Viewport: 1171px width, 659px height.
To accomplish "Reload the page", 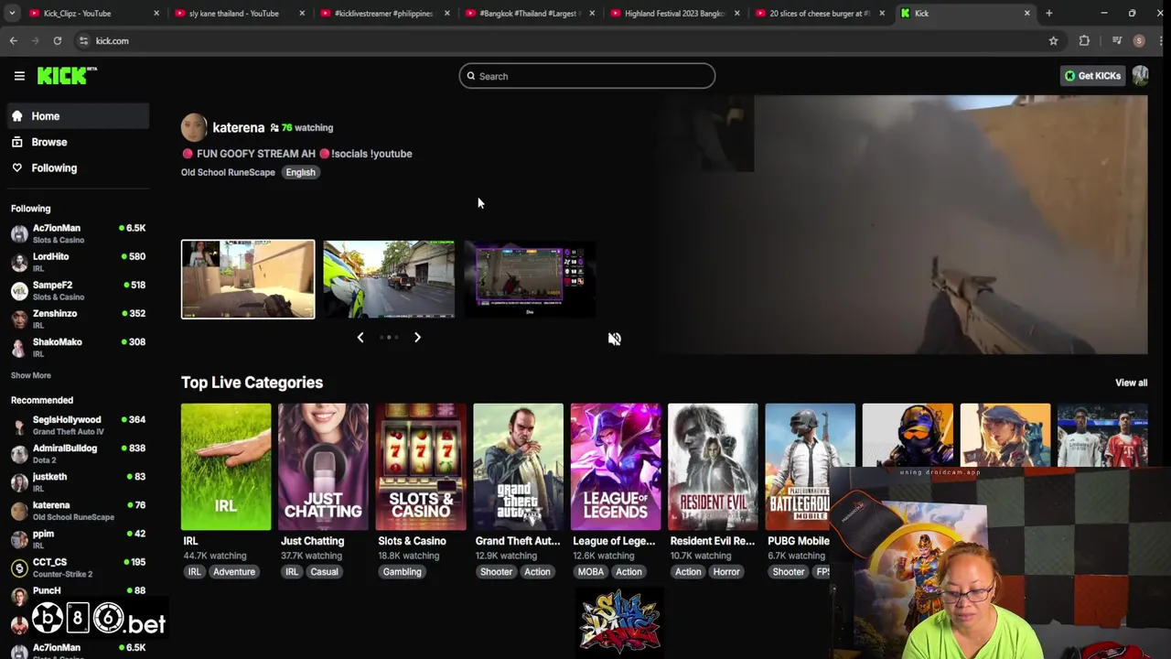I will coord(57,40).
